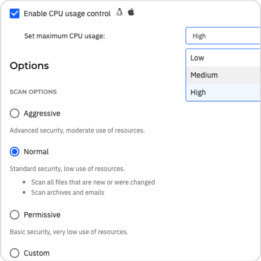Click 'Advanced security, moderate use of resources' description
The image size is (261, 261).
coord(77,130)
